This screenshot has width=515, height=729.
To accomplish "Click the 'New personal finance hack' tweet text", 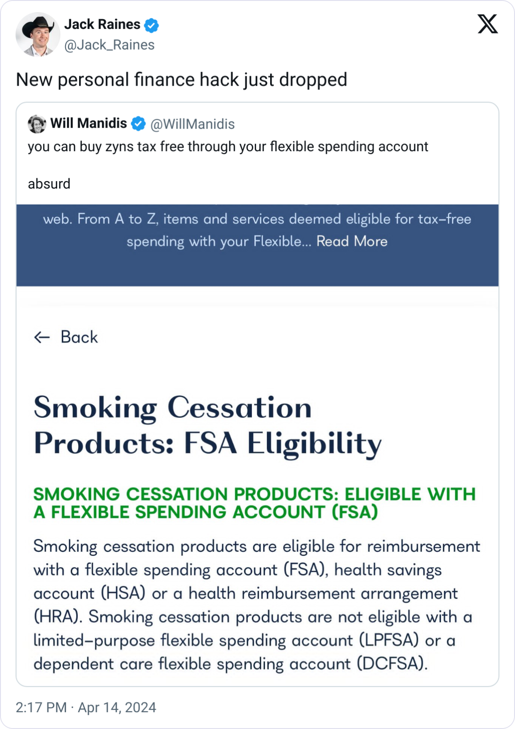I will click(x=182, y=80).
